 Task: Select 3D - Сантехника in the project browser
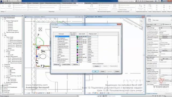pyautogui.click(x=12, y=79)
